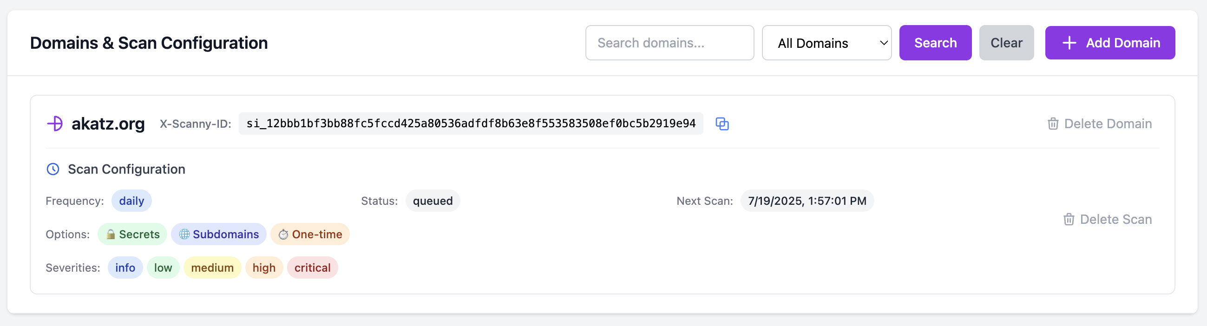This screenshot has width=1207, height=326.
Task: Click the plus icon in Add Domain
Action: coord(1069,43)
